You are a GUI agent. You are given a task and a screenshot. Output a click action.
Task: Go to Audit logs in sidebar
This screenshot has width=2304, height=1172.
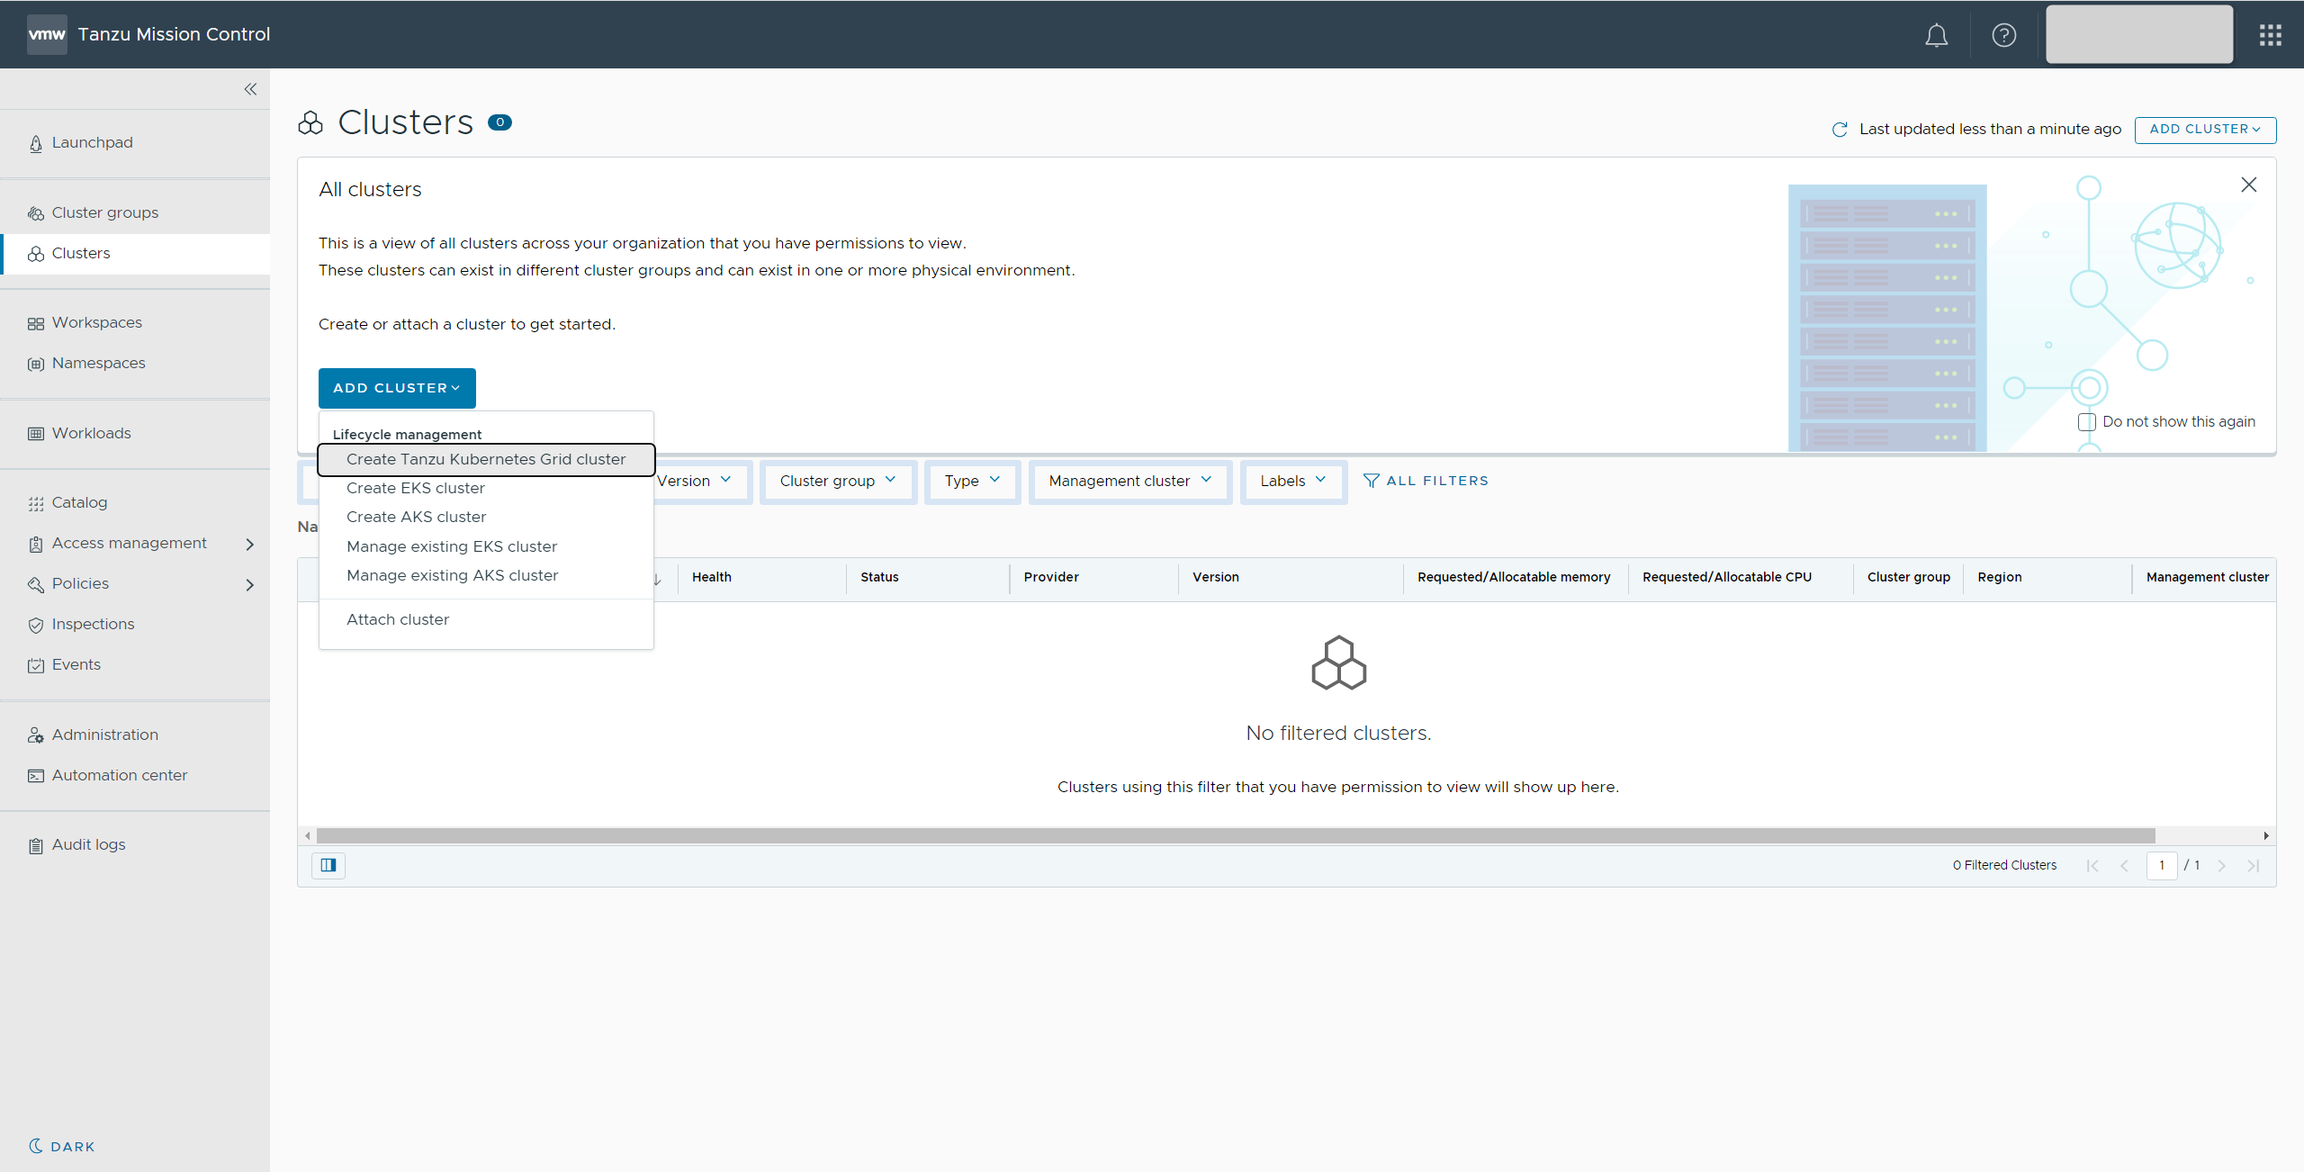click(x=88, y=844)
